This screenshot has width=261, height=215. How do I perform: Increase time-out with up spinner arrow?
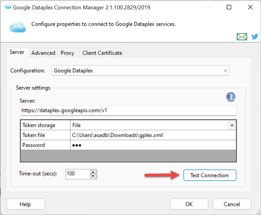click(x=93, y=172)
